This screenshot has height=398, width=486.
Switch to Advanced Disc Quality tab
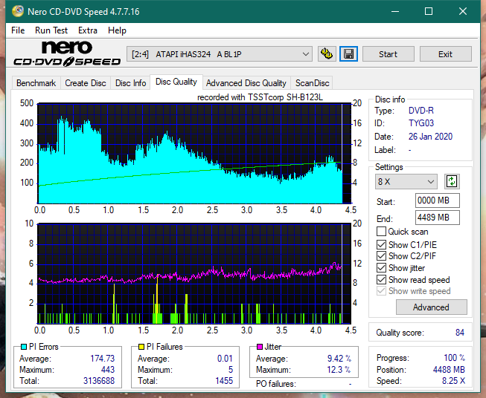(246, 83)
